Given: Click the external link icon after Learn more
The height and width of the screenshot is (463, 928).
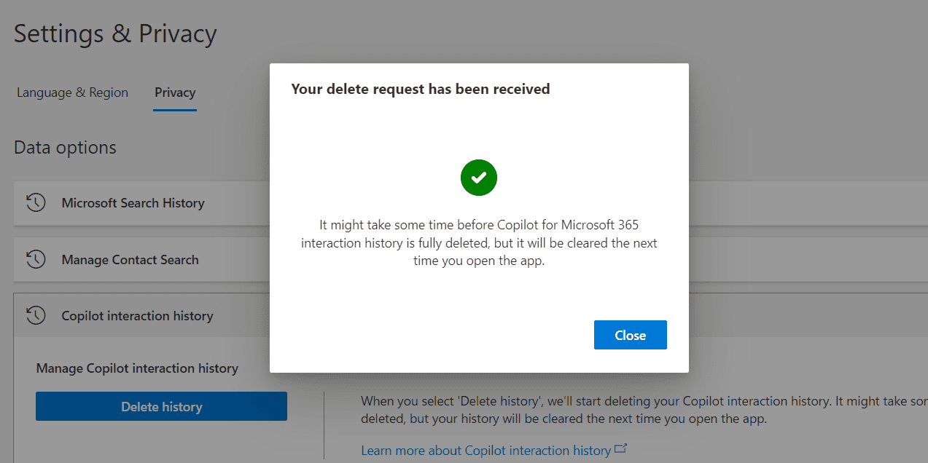Looking at the screenshot, I should click(x=621, y=449).
